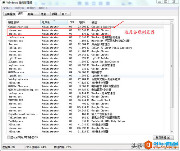Image resolution: width=180 pixels, height=151 pixels.
Task: Open the 查看(V) menu
Action: (31, 8)
